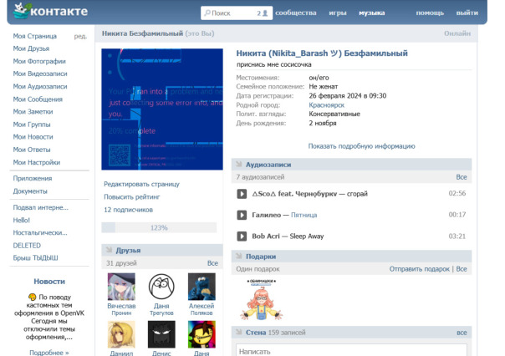This screenshot has width=505, height=356.
Task: Click ред. next to Моя Страница
Action: (80, 36)
